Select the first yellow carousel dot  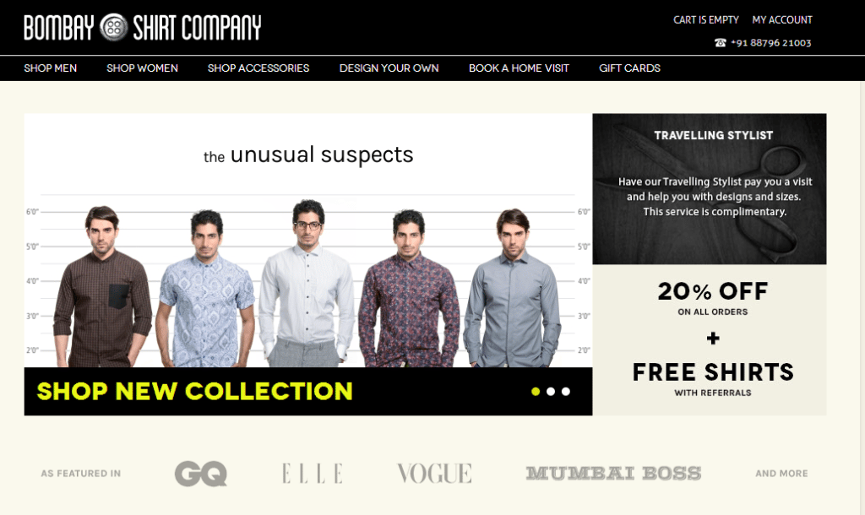[535, 392]
